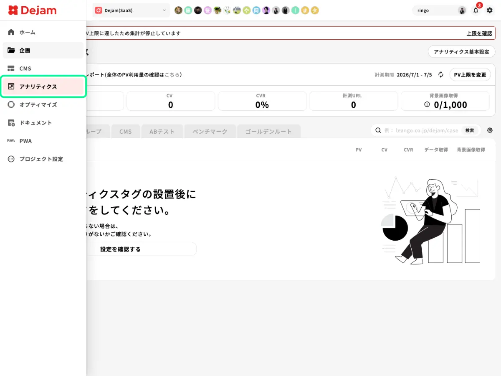
Task: Click the PV column header
Action: click(359, 150)
